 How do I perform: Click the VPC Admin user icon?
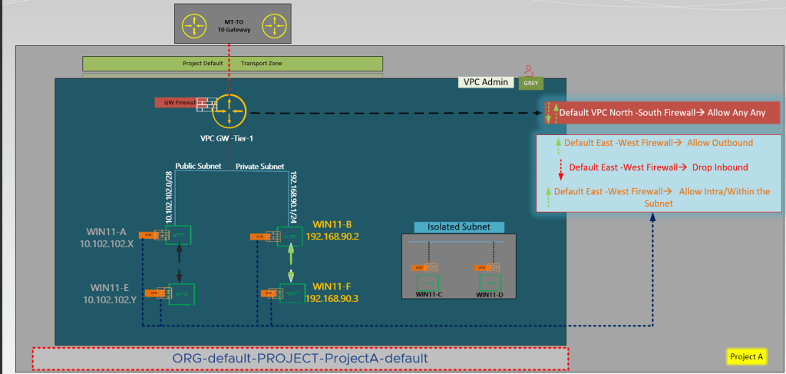click(528, 70)
